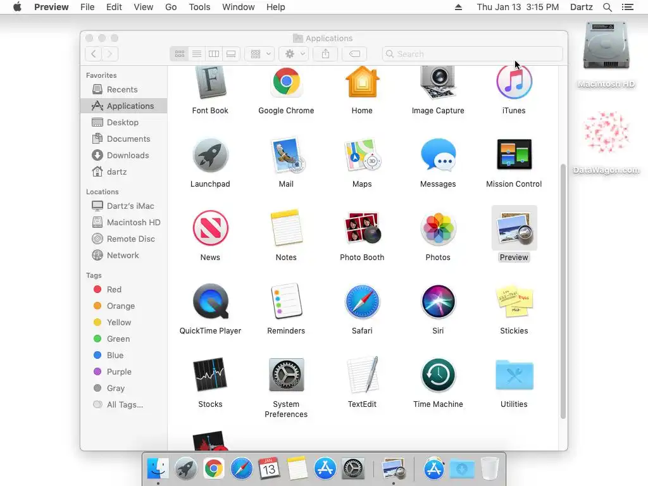648x486 pixels.
Task: Open the Edit menu
Action: click(x=114, y=7)
